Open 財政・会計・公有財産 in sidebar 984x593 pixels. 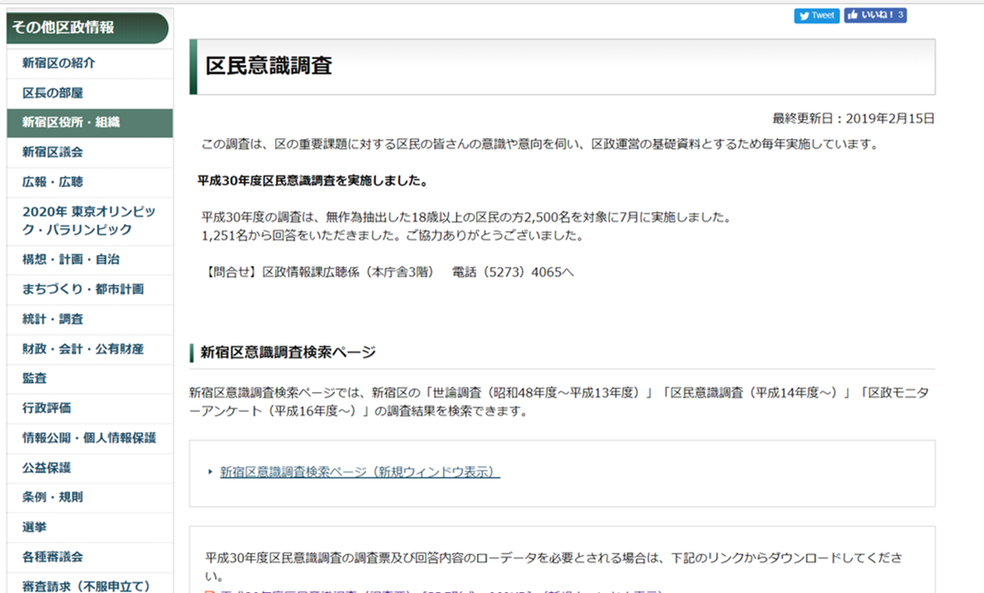90,350
